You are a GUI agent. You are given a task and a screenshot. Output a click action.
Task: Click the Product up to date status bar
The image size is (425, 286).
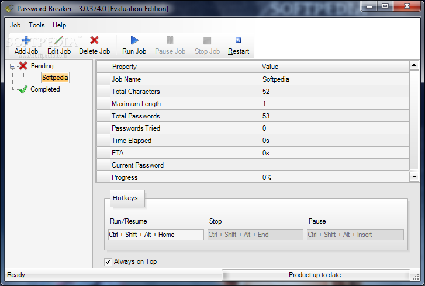click(x=316, y=275)
